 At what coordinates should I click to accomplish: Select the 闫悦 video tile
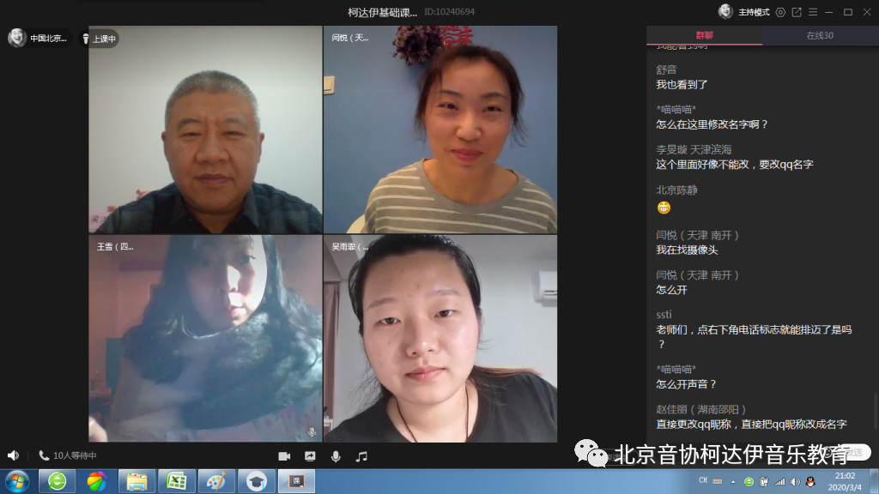point(440,130)
